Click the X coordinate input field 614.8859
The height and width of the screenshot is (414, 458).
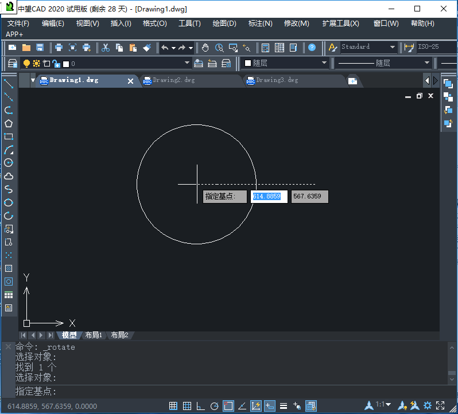pyautogui.click(x=269, y=197)
